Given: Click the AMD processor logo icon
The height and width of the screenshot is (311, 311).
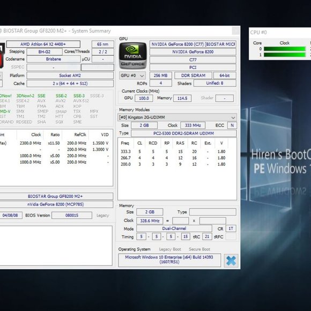Looking at the screenshot, I should 2,56.
